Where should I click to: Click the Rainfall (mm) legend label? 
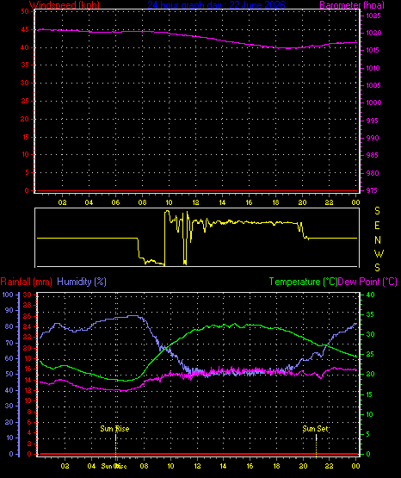tap(26, 282)
